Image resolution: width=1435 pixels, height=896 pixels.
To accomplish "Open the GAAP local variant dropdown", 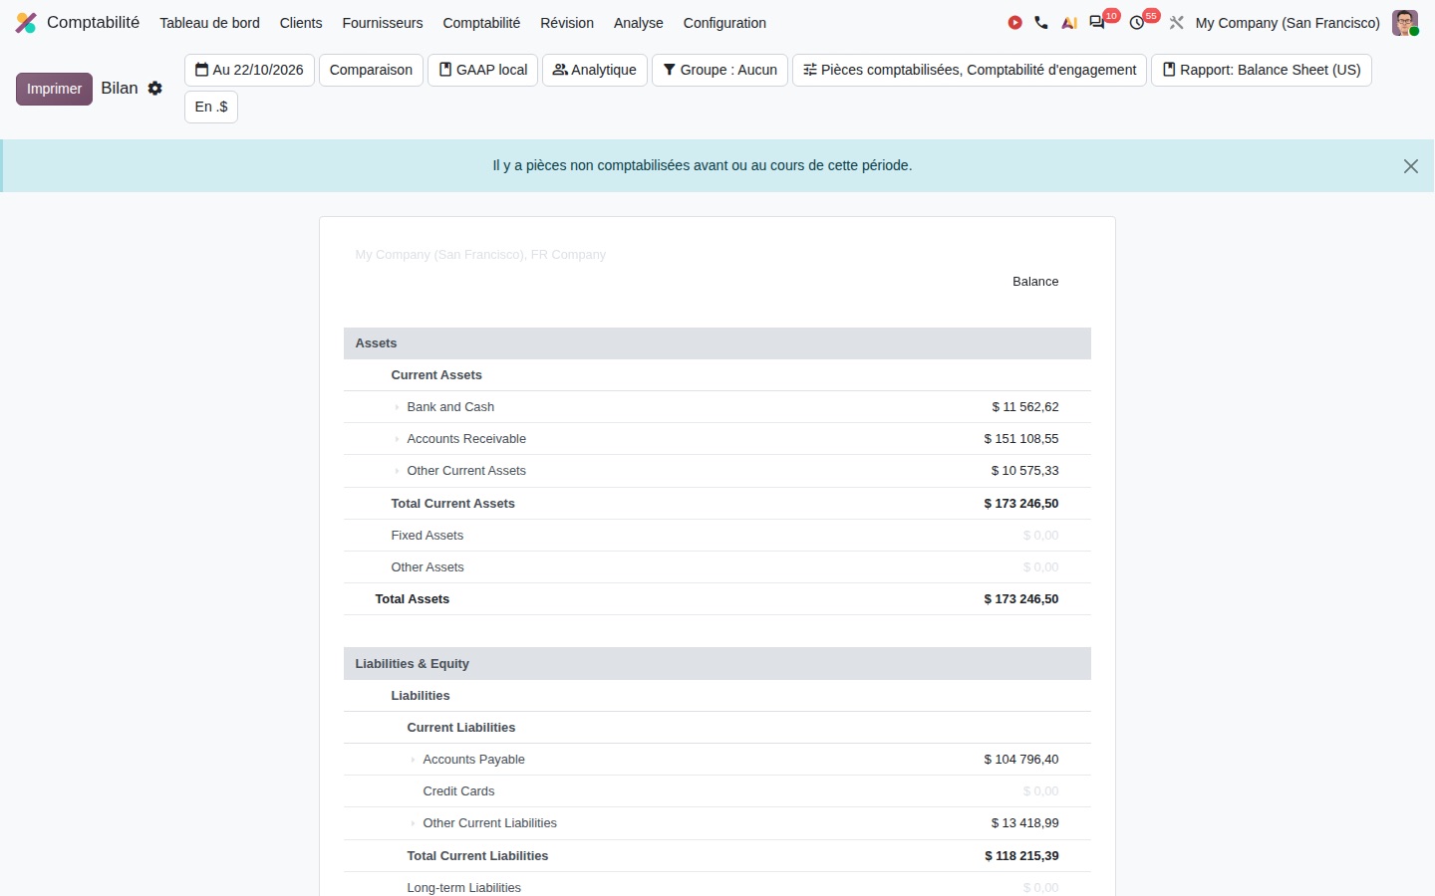I will [x=483, y=70].
